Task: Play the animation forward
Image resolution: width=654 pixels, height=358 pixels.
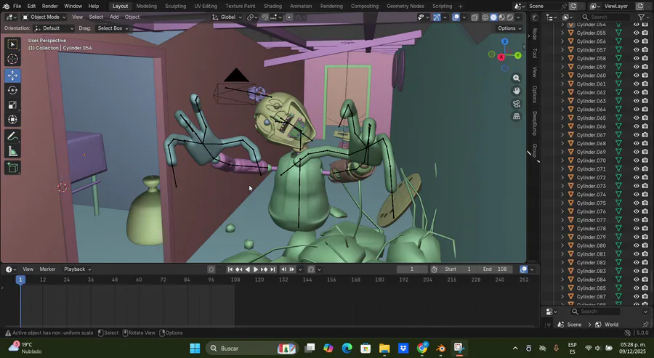Action: click(x=256, y=269)
